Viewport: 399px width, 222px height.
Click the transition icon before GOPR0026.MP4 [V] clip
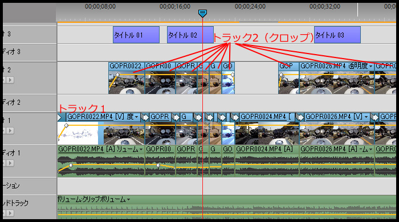[x=299, y=117]
